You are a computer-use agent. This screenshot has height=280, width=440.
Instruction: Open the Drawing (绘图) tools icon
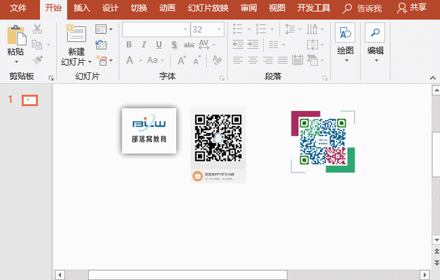(345, 33)
